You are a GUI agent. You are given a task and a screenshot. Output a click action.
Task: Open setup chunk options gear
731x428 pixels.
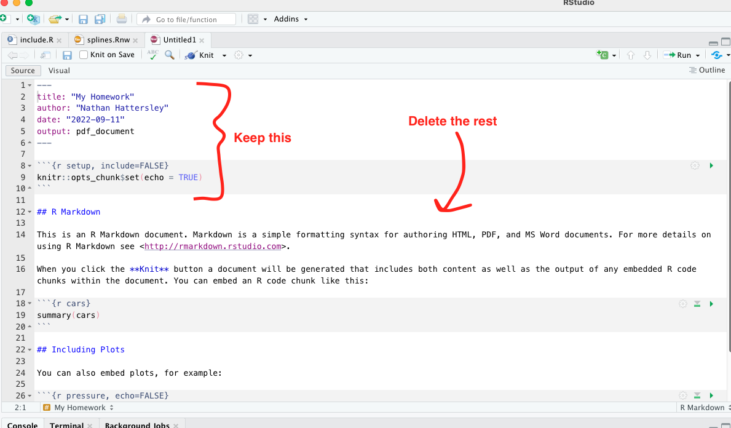coord(695,165)
